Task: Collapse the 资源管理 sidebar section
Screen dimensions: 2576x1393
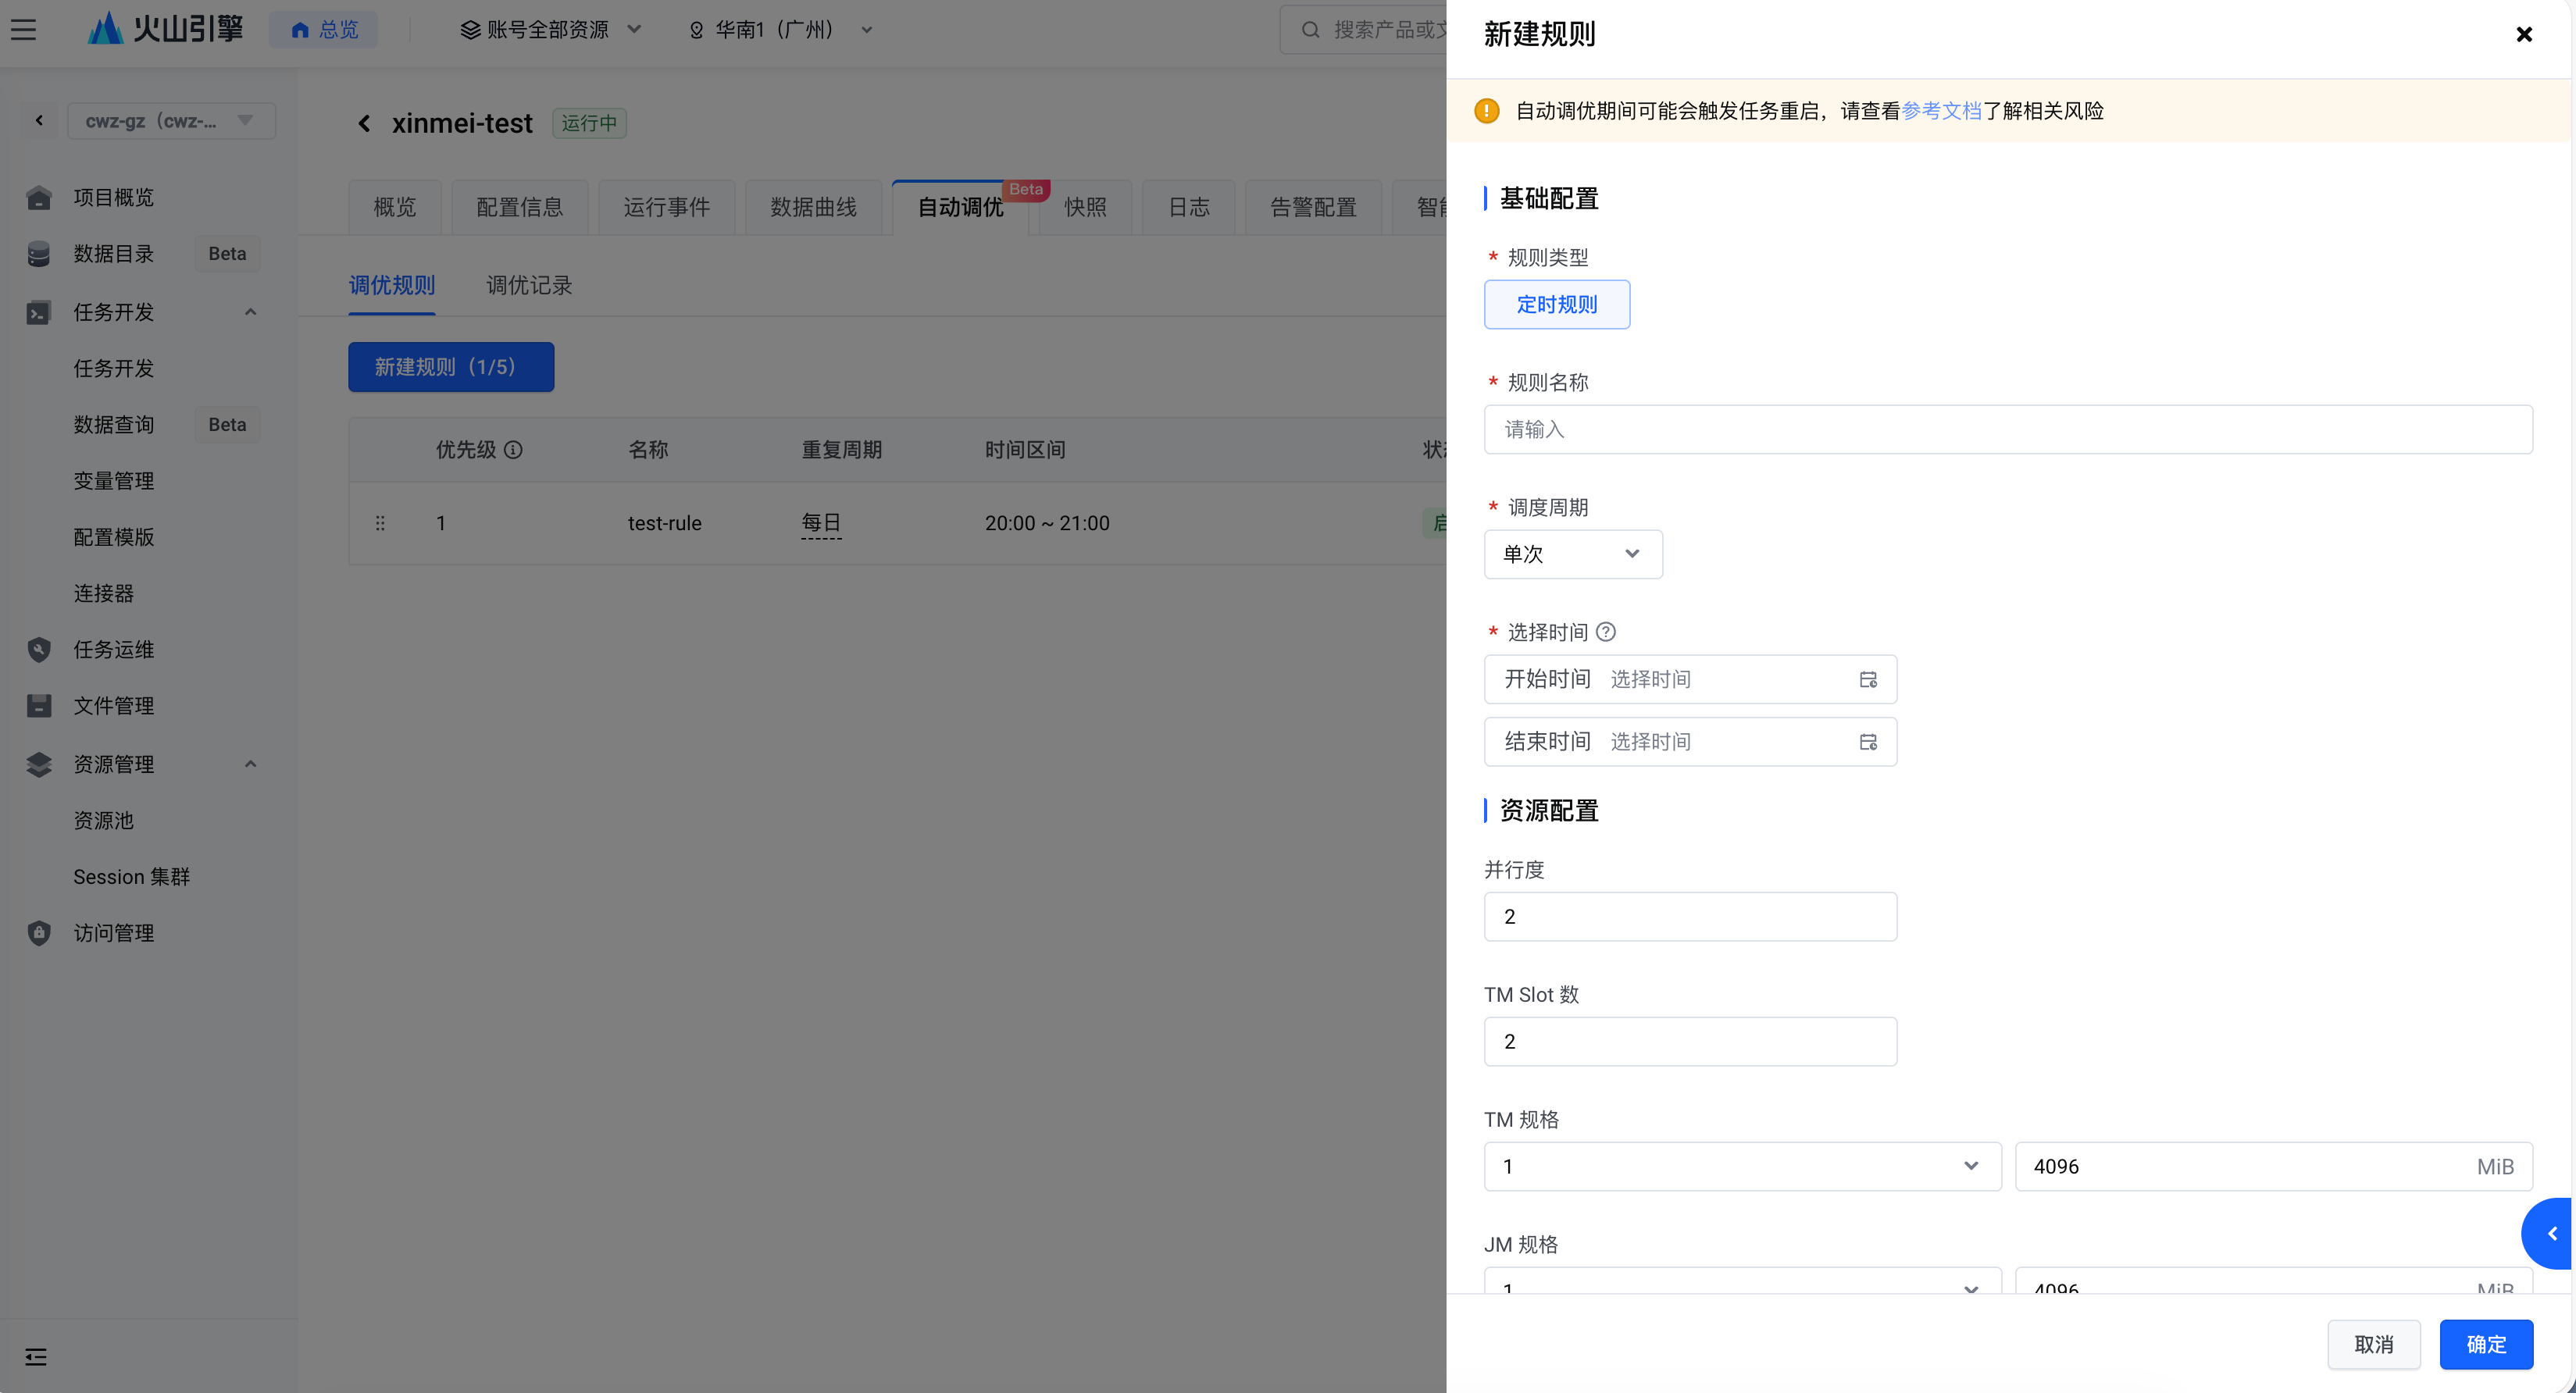Action: pos(251,764)
